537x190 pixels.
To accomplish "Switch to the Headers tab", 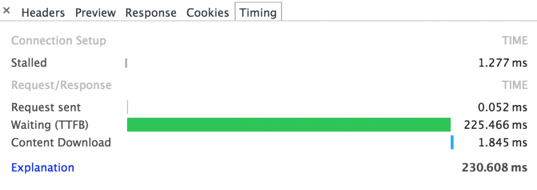I will 43,13.
